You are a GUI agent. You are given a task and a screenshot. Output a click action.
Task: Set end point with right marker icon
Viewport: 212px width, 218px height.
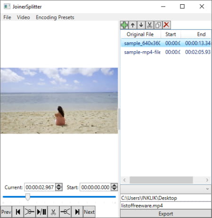[65, 212]
